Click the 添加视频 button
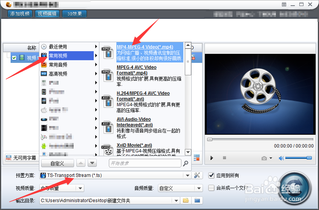The height and width of the screenshot is (210, 319). (20, 14)
